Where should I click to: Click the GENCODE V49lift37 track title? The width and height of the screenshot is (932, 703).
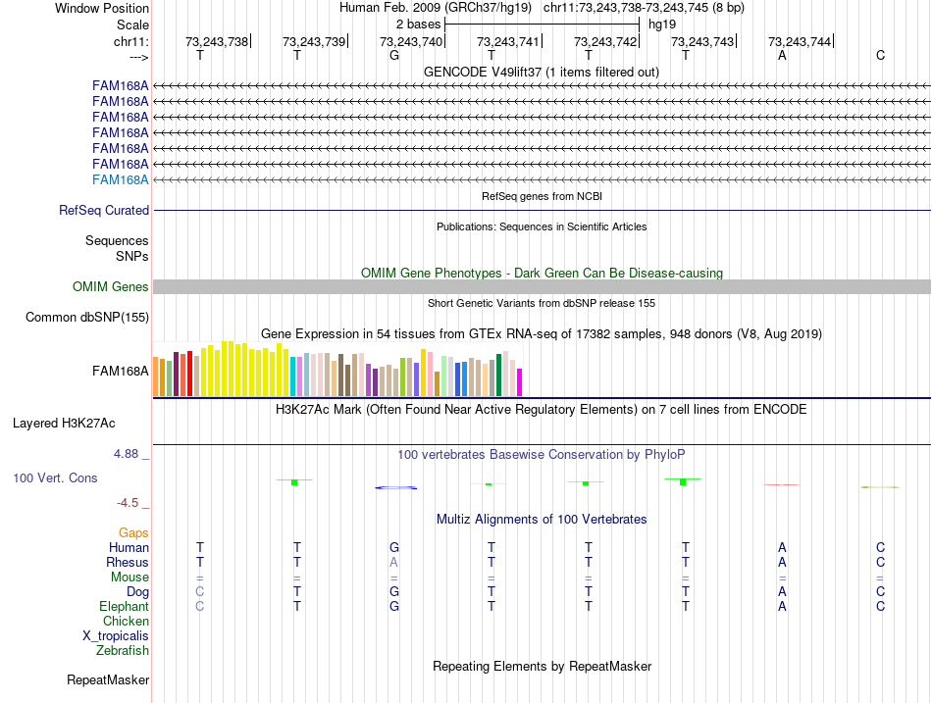pyautogui.click(x=541, y=72)
